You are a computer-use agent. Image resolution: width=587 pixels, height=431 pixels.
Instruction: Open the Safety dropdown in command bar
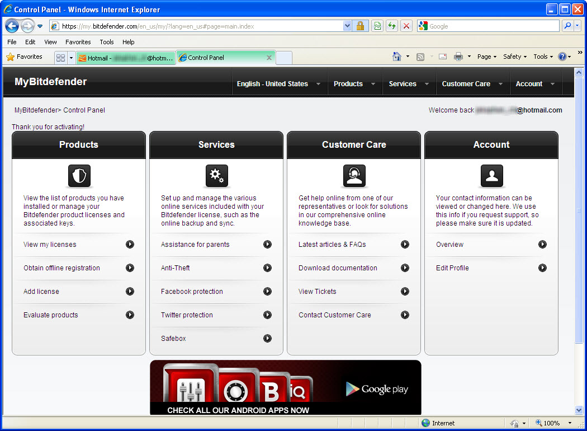coord(514,57)
